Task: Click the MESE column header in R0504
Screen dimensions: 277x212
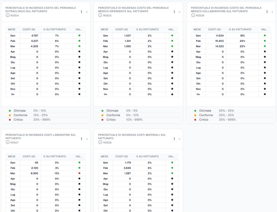Action: [x=12, y=29]
